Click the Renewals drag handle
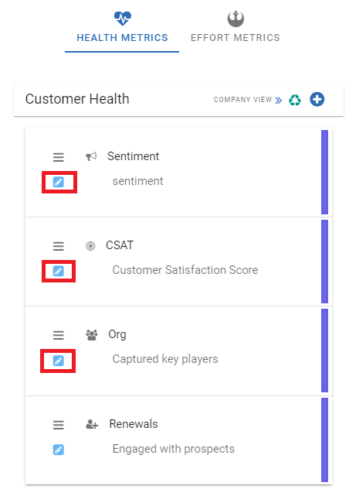 click(x=59, y=425)
